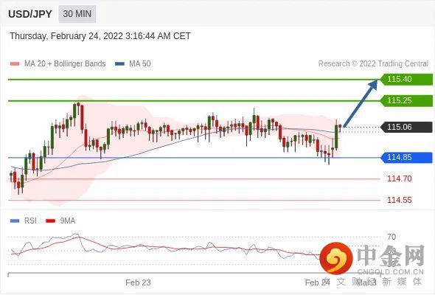The image size is (435, 295).
Task: Toggle the MA 50 legend label
Action: coord(140,64)
